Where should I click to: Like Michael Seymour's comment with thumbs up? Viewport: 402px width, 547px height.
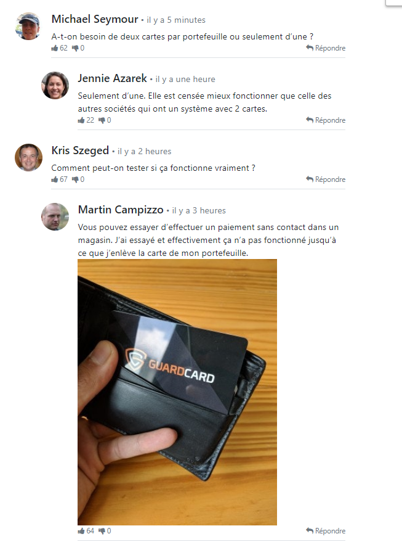point(54,48)
